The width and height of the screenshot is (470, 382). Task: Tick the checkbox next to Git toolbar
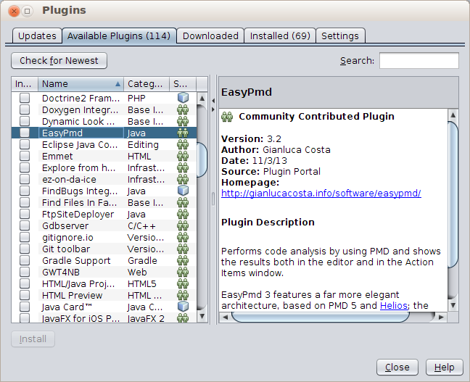25,249
